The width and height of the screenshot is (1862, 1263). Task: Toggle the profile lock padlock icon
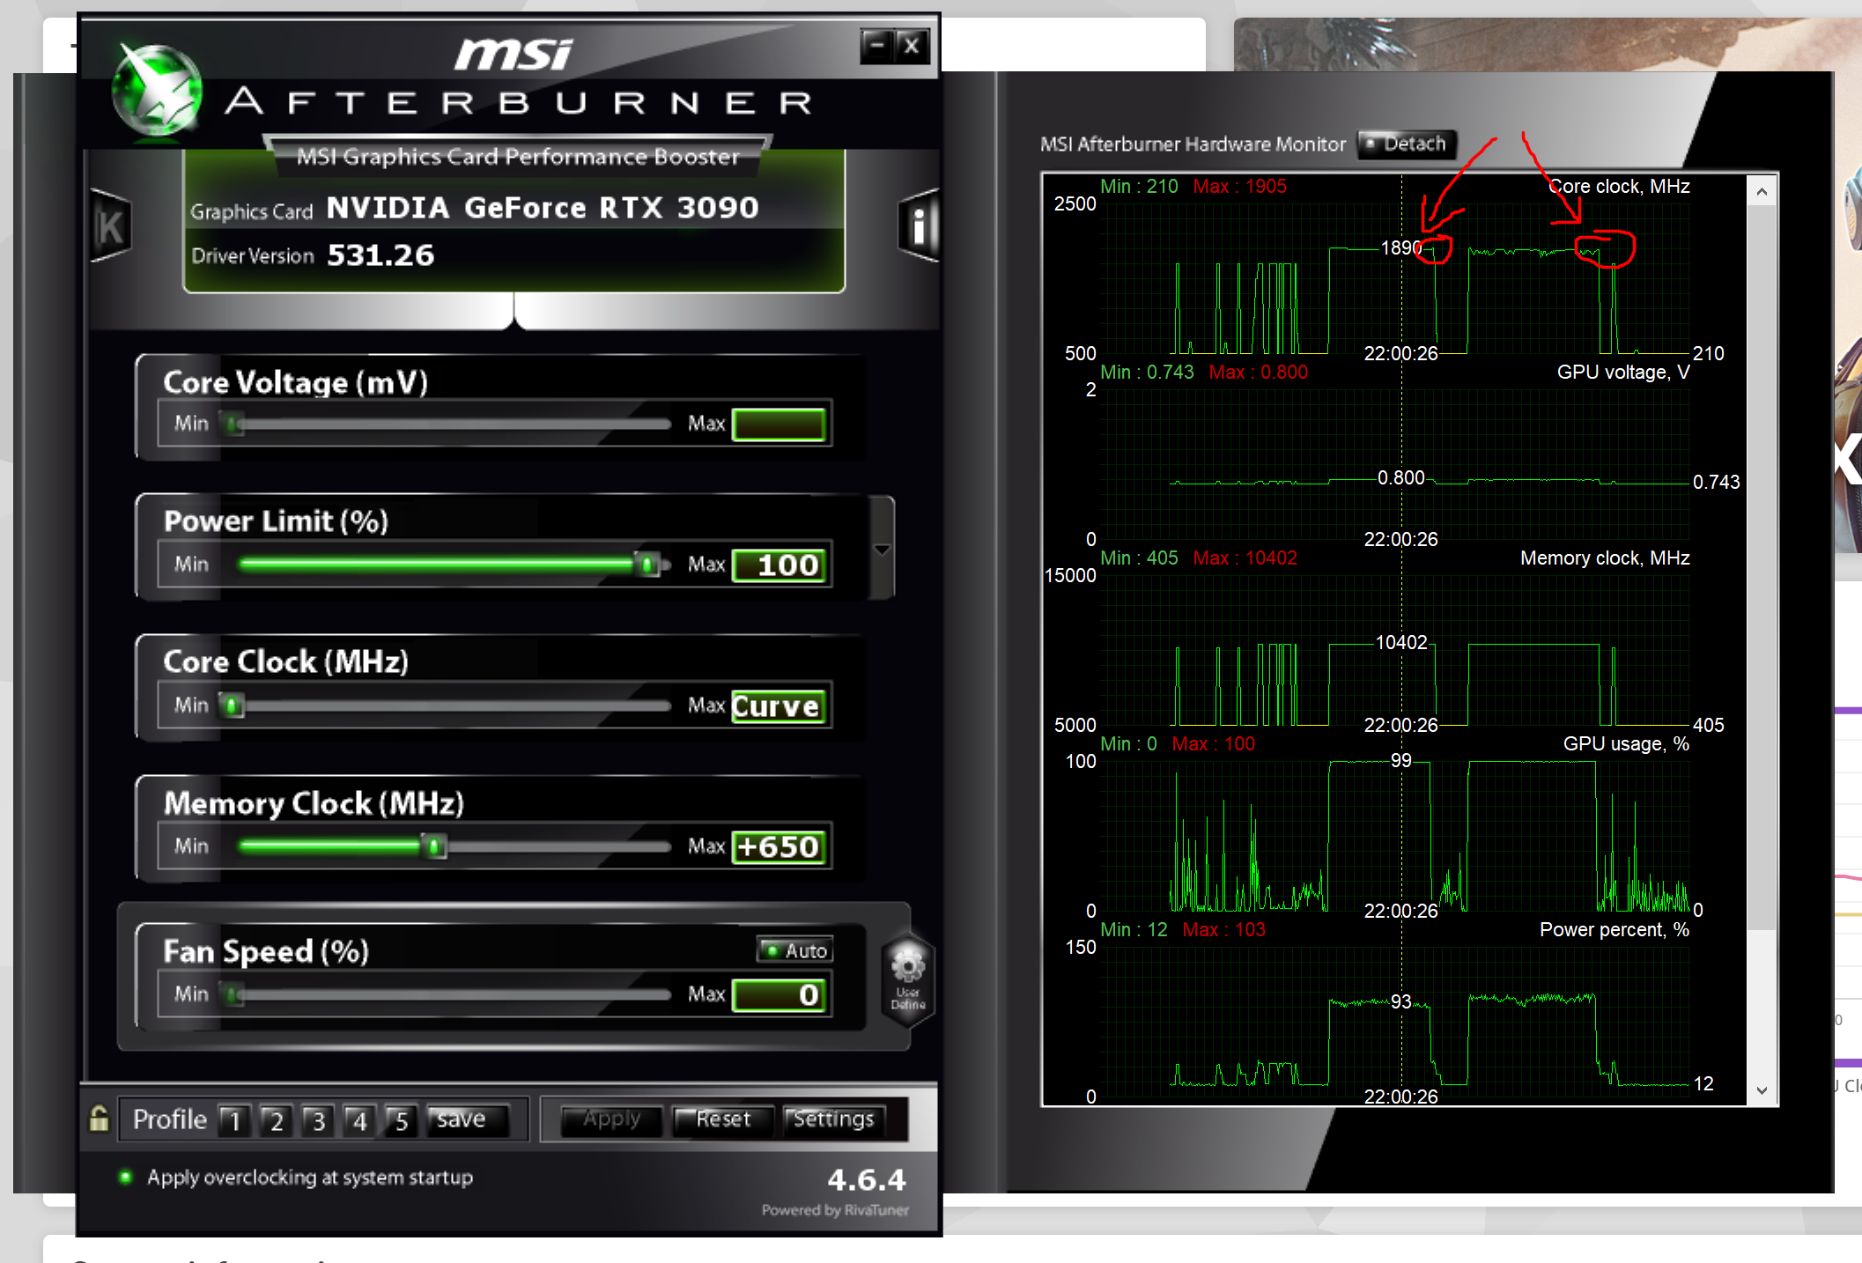100,1119
